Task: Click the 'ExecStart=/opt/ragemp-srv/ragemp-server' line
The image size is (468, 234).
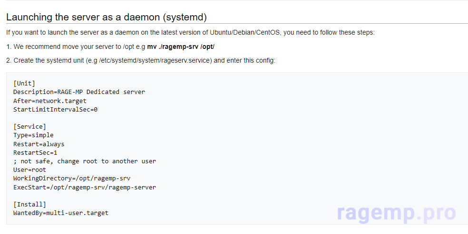Action: pos(85,187)
